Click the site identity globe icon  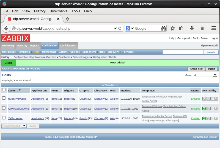coord(13,29)
